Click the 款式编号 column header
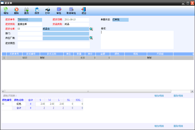The width and height of the screenshot is (195, 130). (x=31, y=54)
